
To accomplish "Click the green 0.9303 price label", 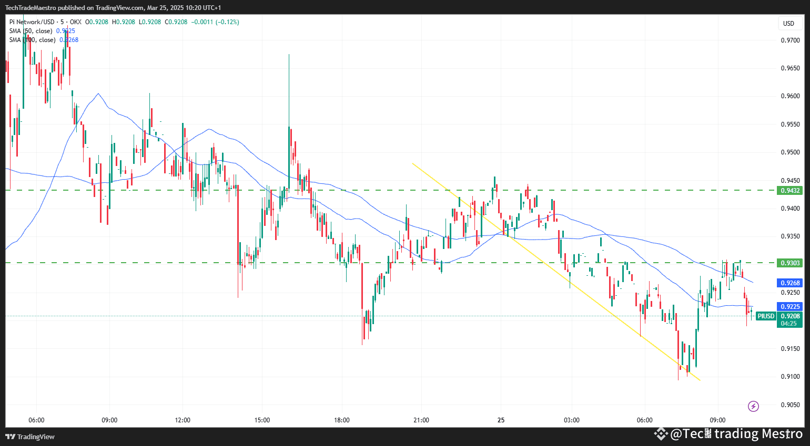I will [790, 263].
